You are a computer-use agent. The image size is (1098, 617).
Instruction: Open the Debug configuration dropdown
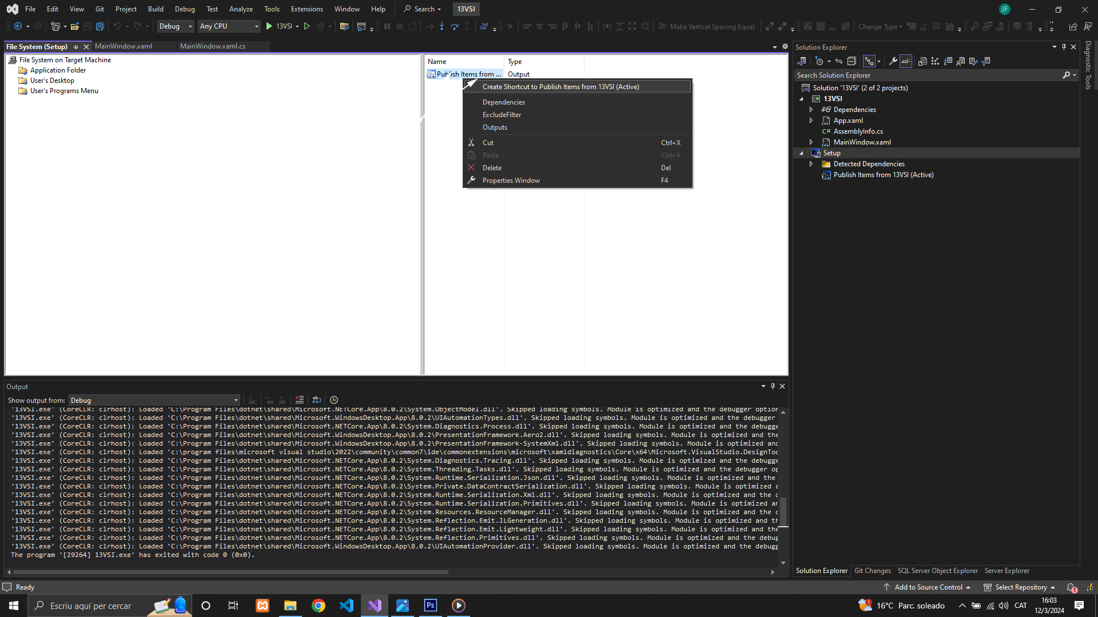[x=176, y=26]
